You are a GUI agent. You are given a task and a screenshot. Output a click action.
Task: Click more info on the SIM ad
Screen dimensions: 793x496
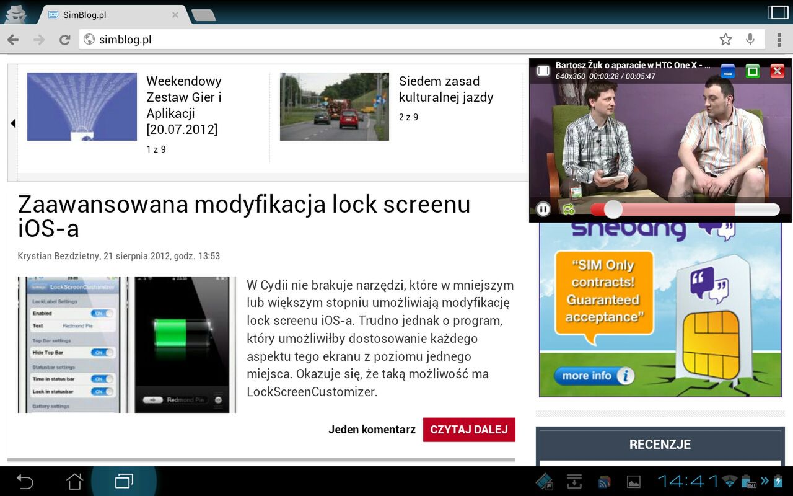click(594, 376)
